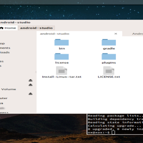Click the terminal prompt cursor
The image size is (143, 143).
(113, 132)
